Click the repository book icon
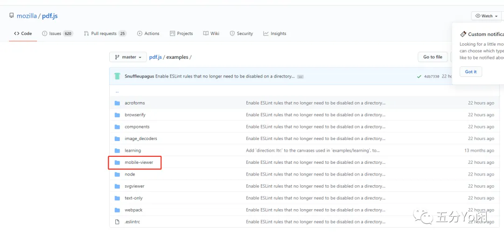Viewport: 504px width, 239px height. coord(12,16)
